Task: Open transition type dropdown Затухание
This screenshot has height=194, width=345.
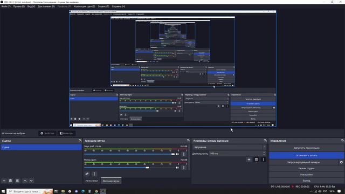Action: coord(229,147)
